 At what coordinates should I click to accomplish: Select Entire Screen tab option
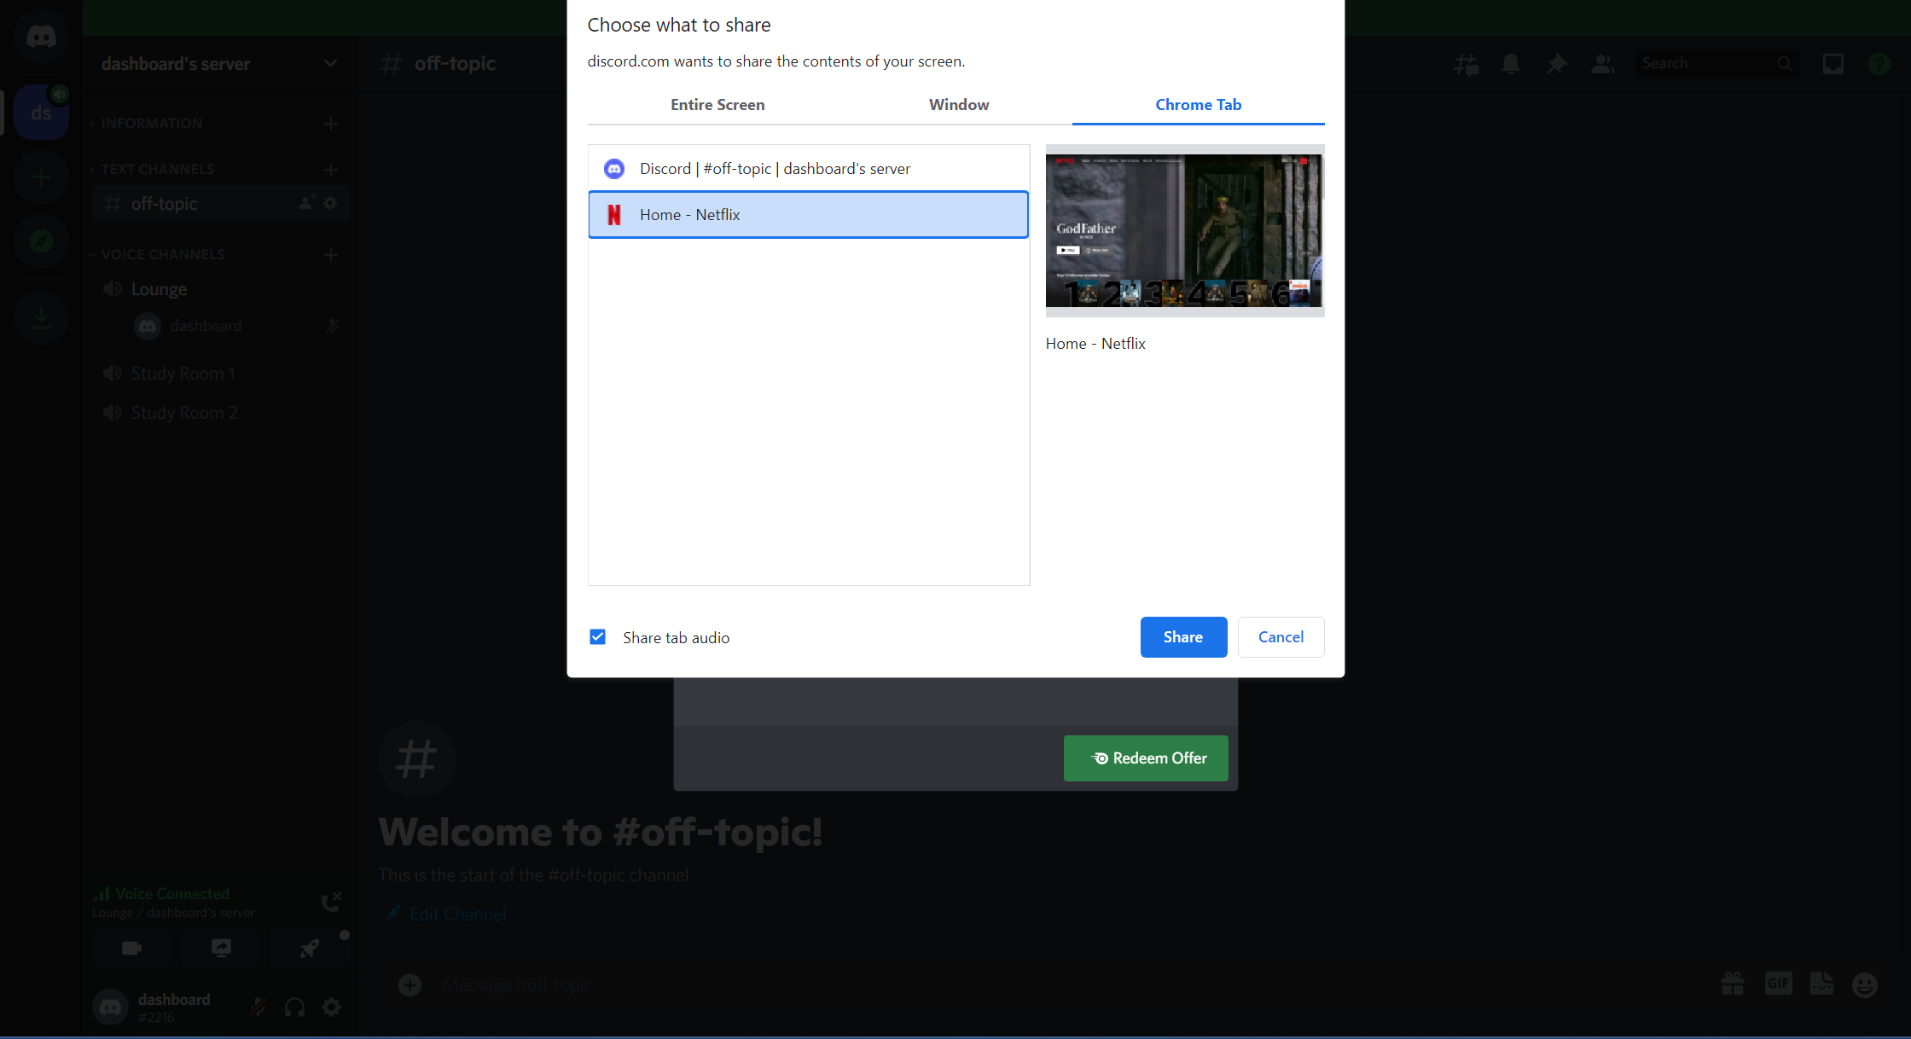pyautogui.click(x=717, y=105)
